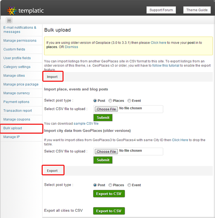Open Manage currency page
The width and height of the screenshot is (215, 218).
pos(17,93)
